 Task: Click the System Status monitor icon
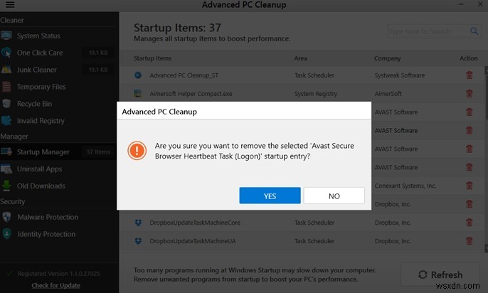(x=7, y=36)
